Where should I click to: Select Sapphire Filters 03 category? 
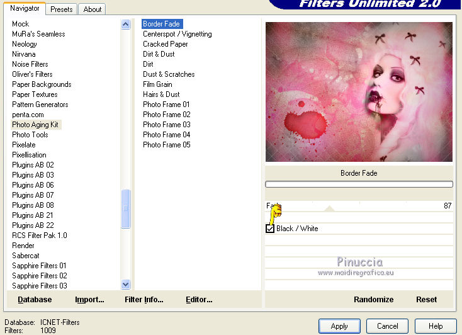pos(40,285)
